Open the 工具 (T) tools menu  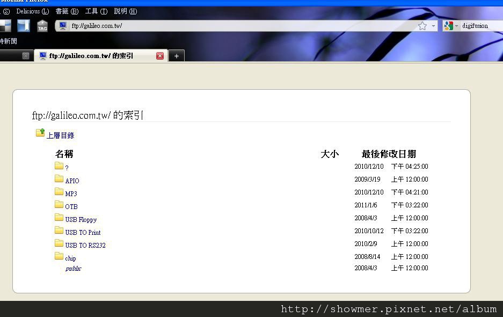[x=96, y=11]
